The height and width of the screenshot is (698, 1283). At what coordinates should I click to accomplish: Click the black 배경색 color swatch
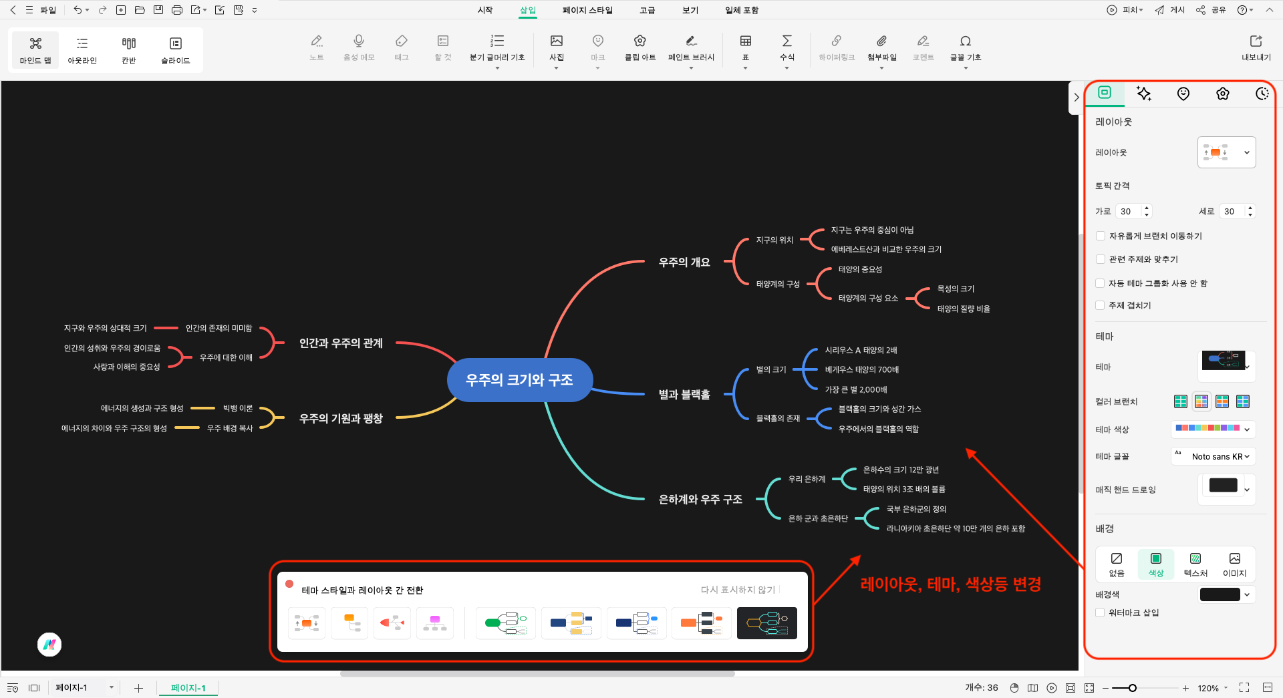click(x=1220, y=594)
